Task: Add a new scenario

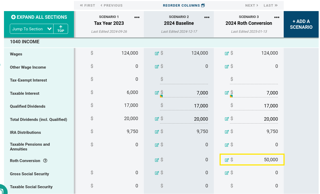Action: coord(301,24)
